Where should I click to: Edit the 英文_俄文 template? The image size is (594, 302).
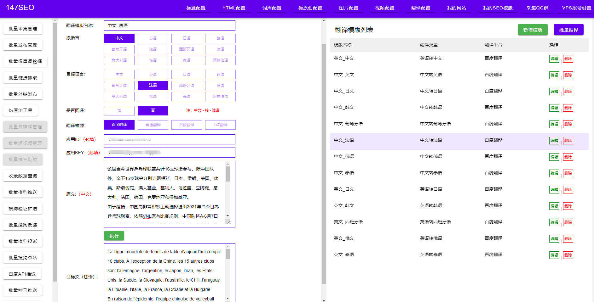(x=554, y=239)
